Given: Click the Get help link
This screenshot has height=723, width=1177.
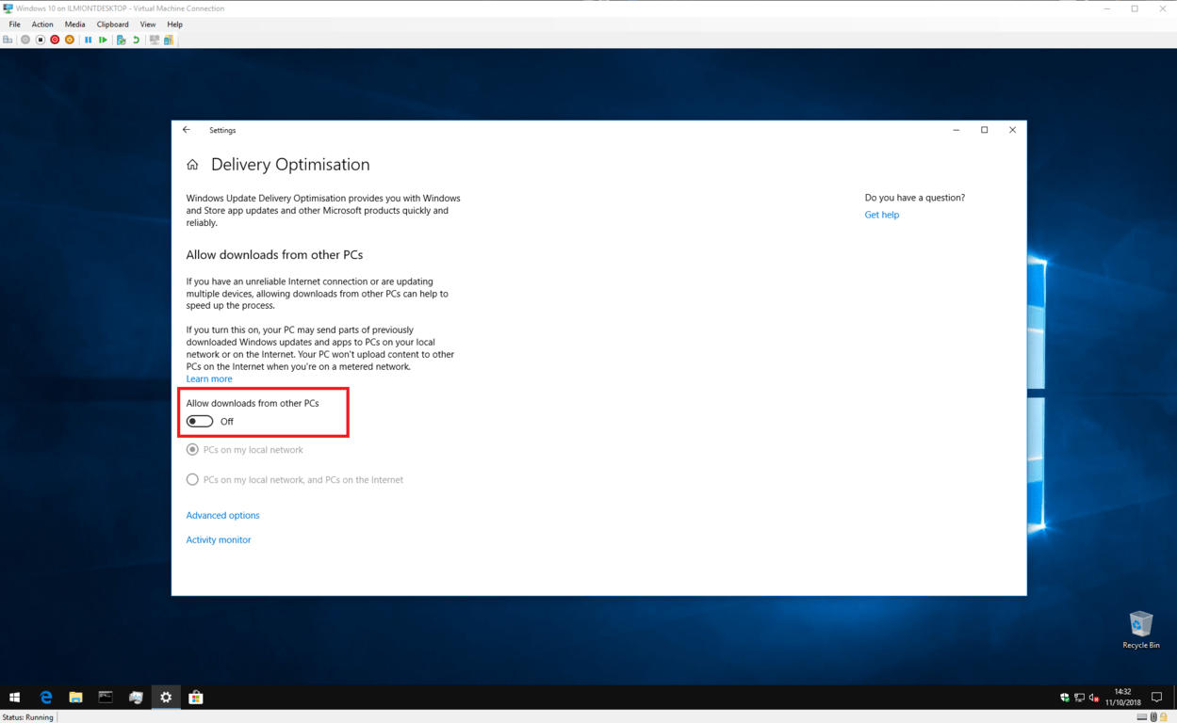Looking at the screenshot, I should click(x=882, y=215).
